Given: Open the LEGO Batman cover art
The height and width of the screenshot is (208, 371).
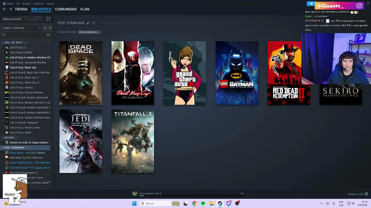Looking at the screenshot, I should (237, 73).
